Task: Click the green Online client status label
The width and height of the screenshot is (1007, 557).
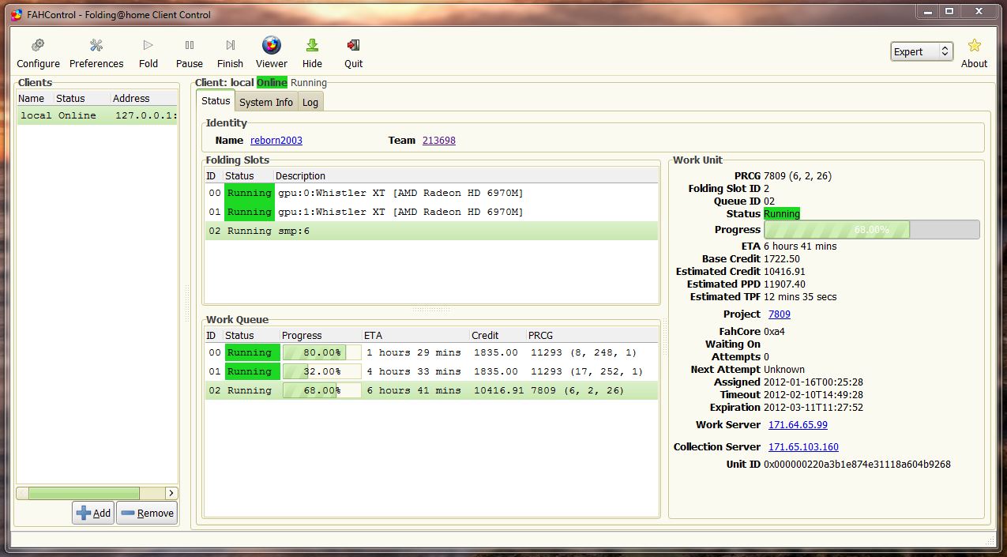Action: click(272, 82)
